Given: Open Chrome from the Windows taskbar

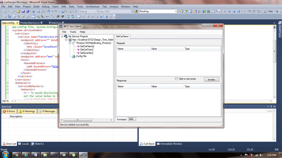Looking at the screenshot, I should 17,155.
